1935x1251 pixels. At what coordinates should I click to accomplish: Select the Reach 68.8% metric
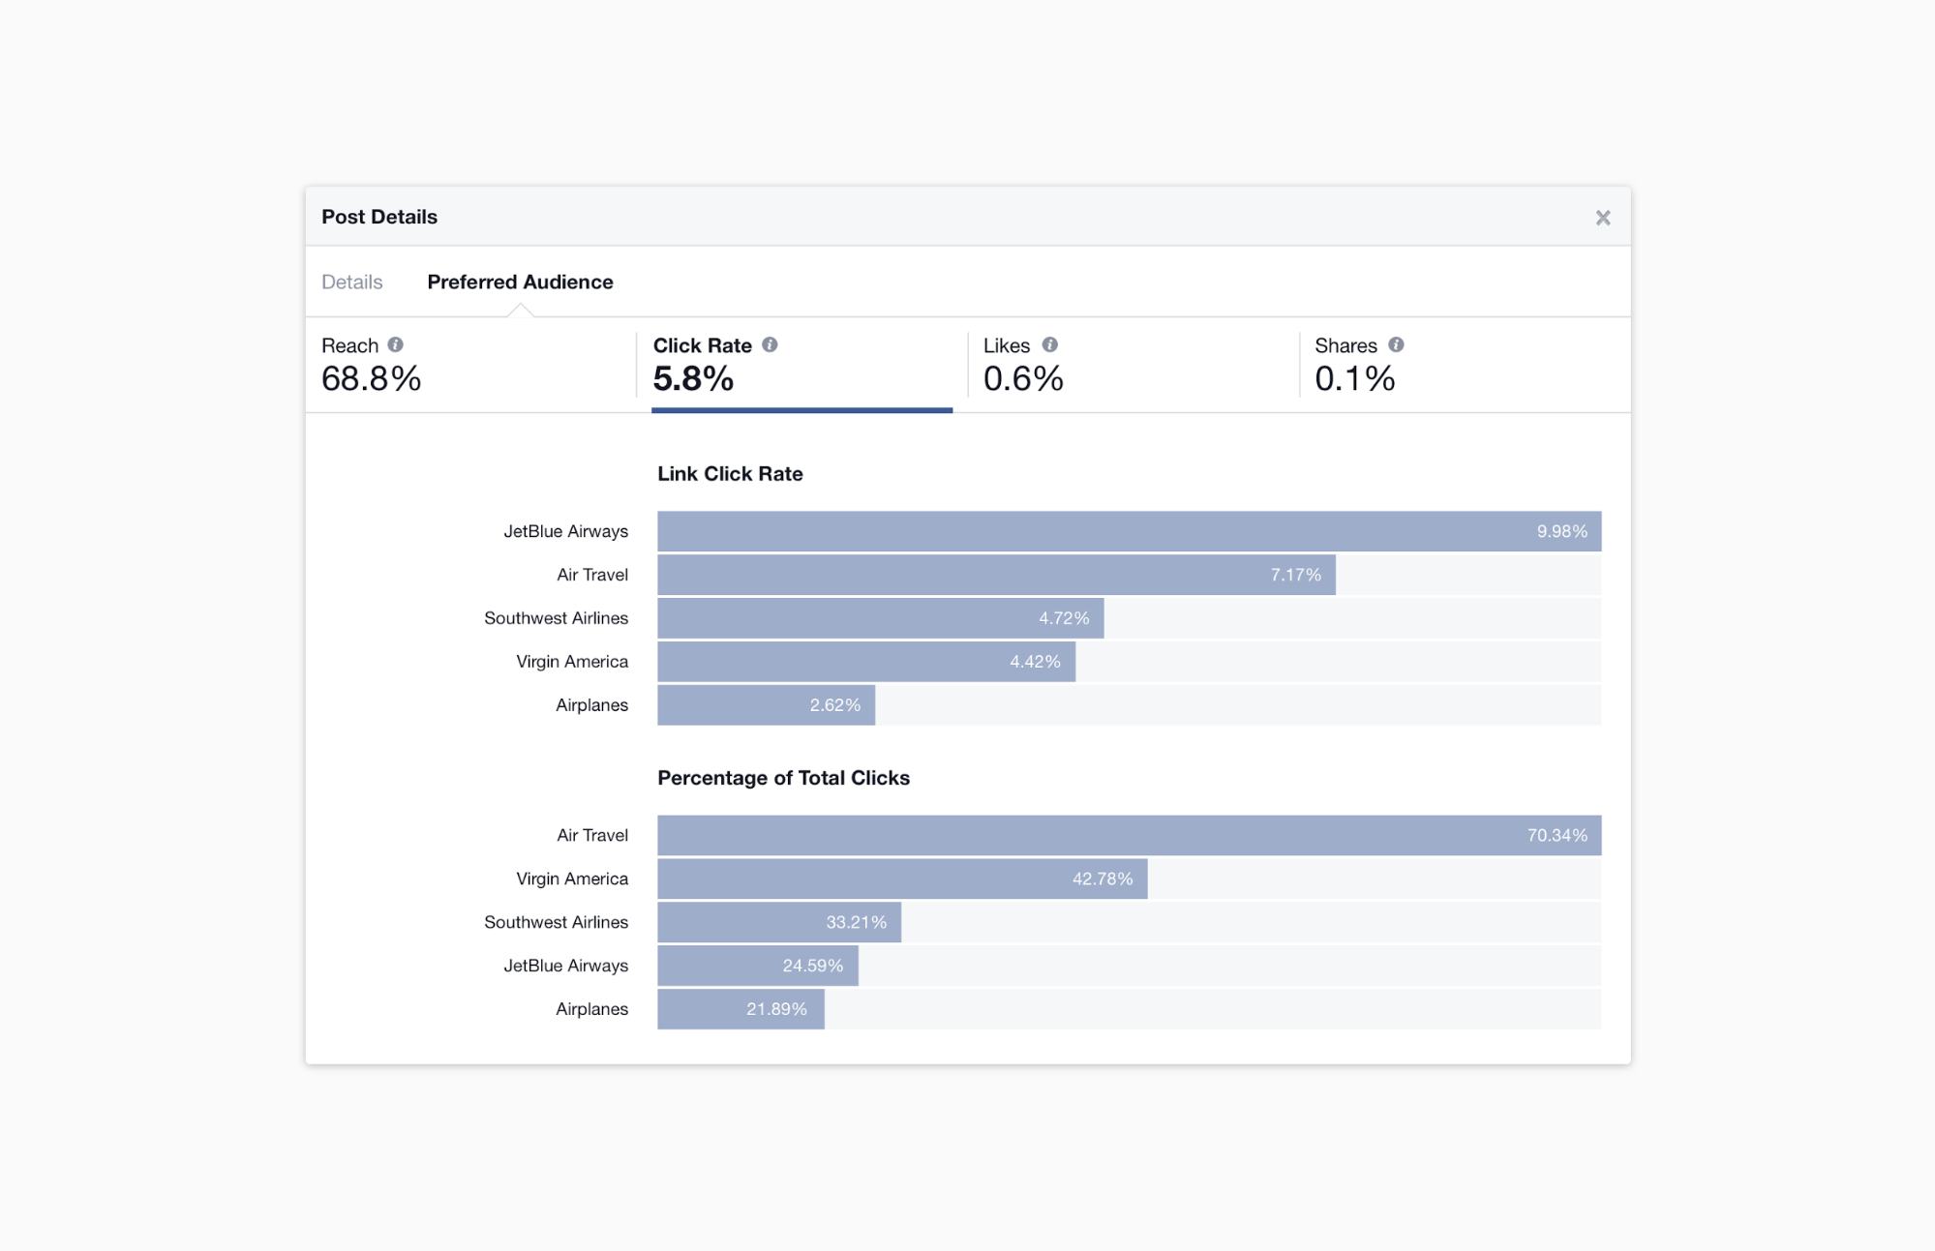point(470,366)
